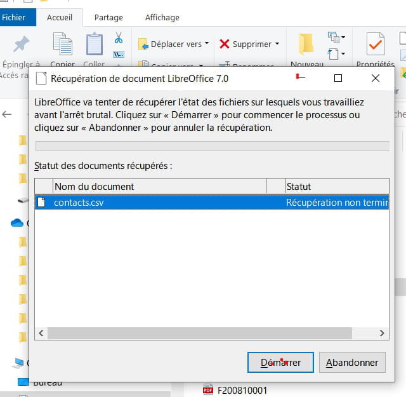This screenshot has height=397, width=406.
Task: Click the Copier icon in Explorer ribbon
Action: [63, 44]
